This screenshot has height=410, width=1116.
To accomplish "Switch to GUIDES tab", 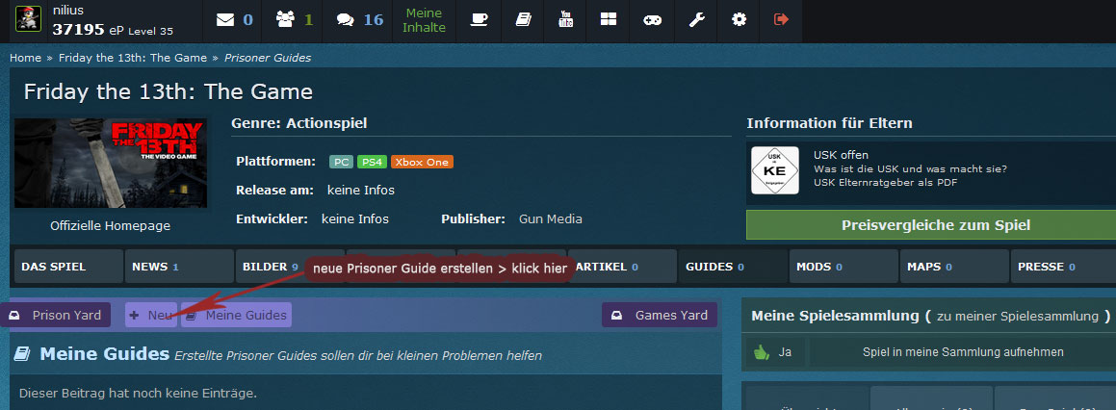I will click(733, 267).
